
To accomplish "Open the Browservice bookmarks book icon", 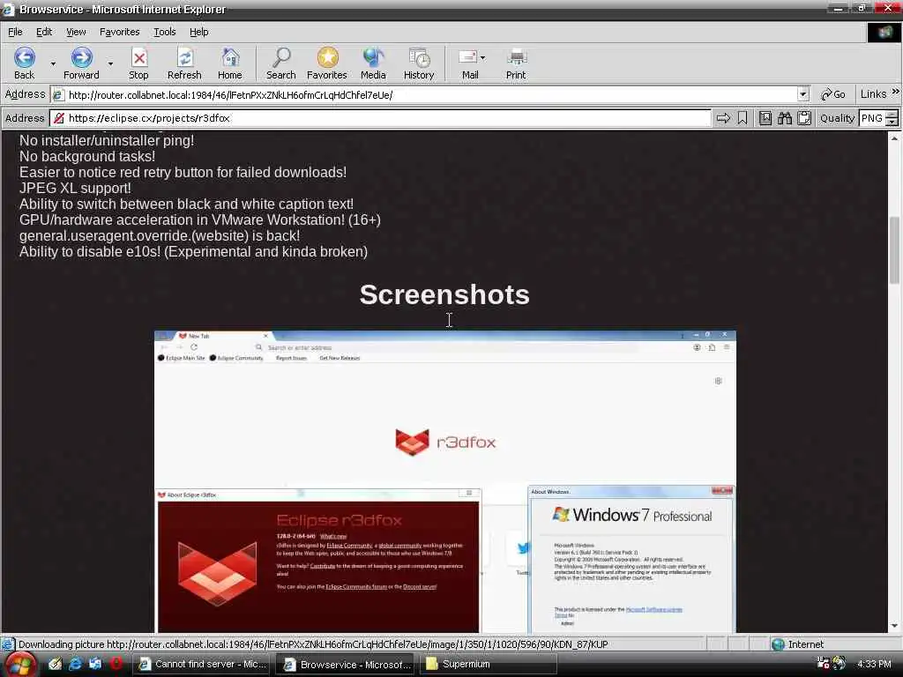I will [765, 118].
